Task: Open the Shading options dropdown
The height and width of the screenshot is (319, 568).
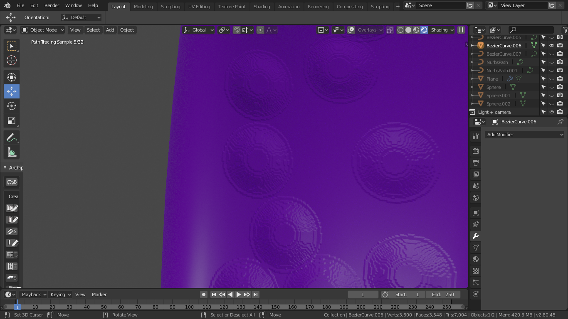Action: pyautogui.click(x=442, y=30)
